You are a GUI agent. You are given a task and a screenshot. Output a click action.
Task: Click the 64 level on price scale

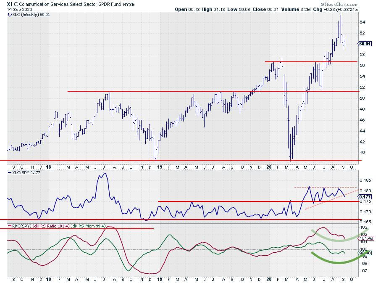click(x=362, y=22)
